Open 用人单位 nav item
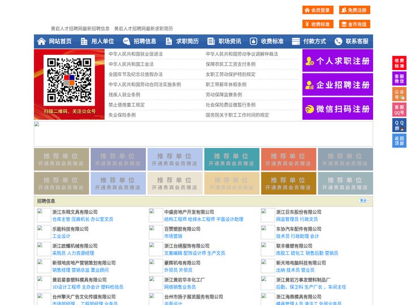This screenshot has width=407, height=305. [x=102, y=41]
